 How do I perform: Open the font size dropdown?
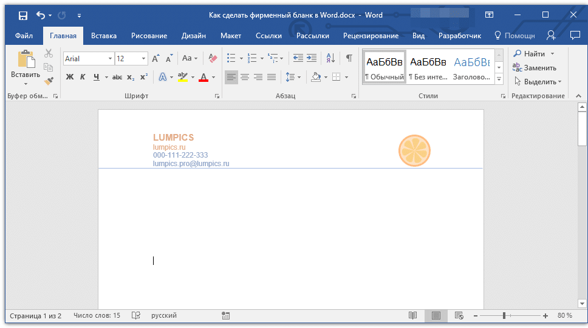(x=144, y=59)
